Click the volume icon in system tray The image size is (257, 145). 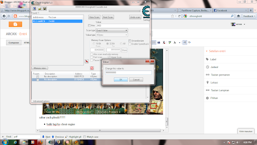[x=238, y=142]
